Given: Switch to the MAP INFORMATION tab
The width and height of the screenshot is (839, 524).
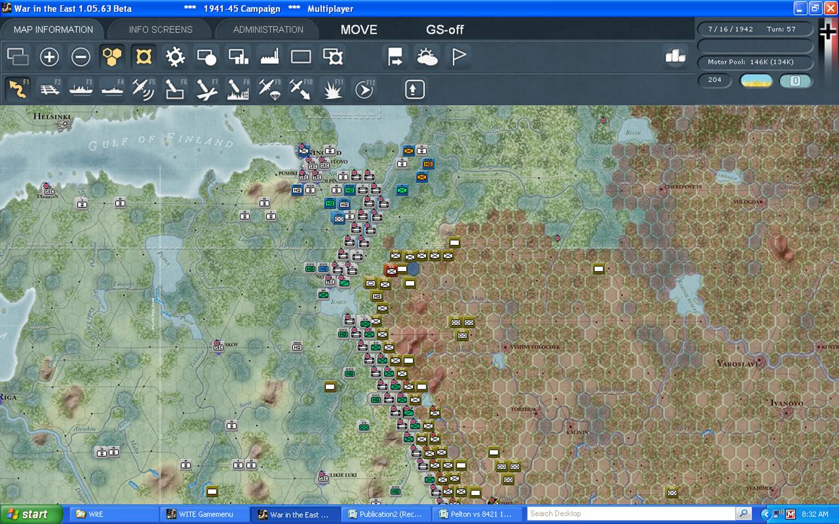Looking at the screenshot, I should click(x=53, y=30).
